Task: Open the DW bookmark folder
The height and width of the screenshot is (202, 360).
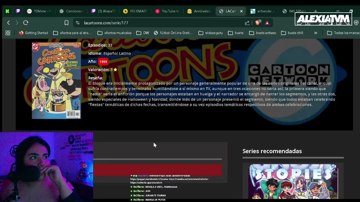Action: coord(143,33)
